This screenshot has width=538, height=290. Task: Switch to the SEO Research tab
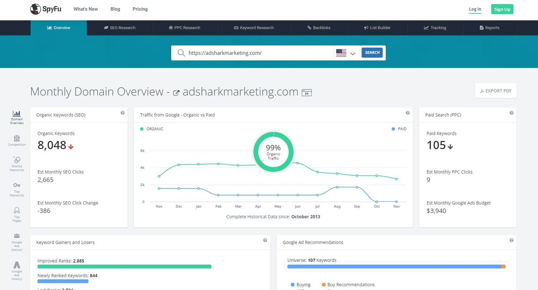120,28
